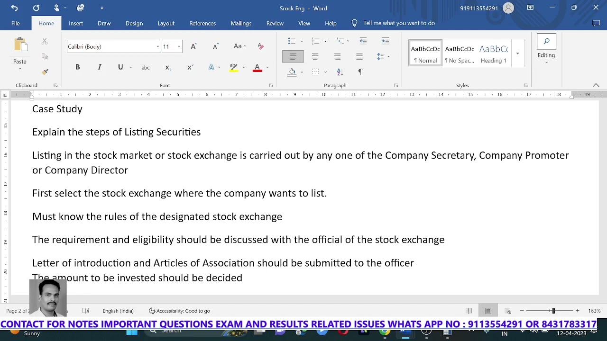Apply the Heading 1 style
607x341 pixels.
tap(494, 53)
